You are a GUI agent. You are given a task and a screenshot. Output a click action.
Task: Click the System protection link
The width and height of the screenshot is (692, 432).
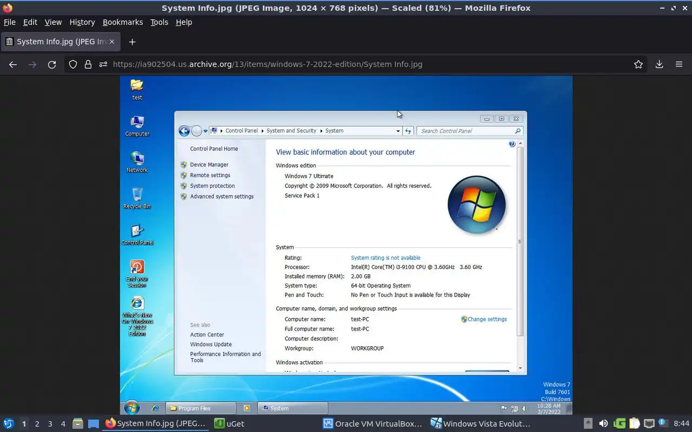[x=212, y=186]
